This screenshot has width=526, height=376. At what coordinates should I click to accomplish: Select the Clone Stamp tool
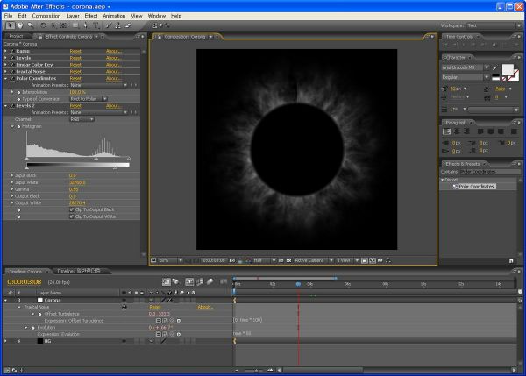(117, 25)
